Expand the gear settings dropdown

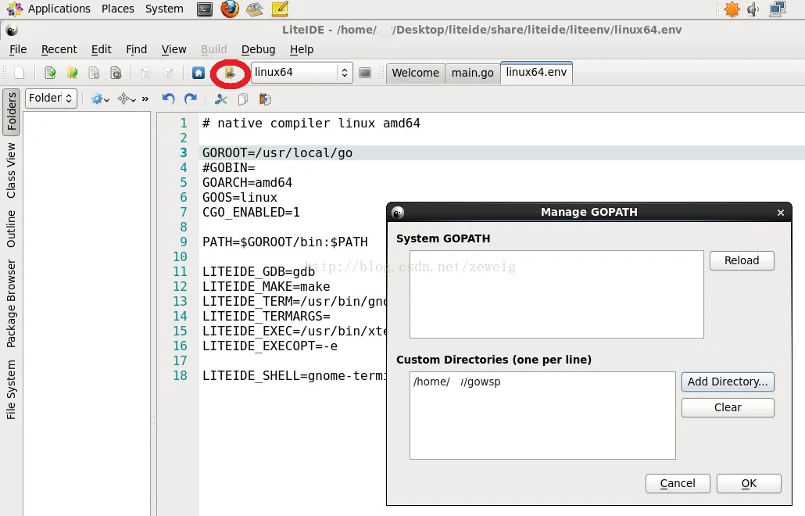pos(100,99)
